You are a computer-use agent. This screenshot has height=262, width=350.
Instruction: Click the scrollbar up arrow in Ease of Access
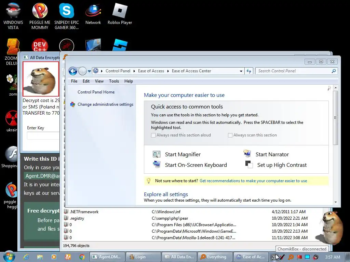click(336, 88)
